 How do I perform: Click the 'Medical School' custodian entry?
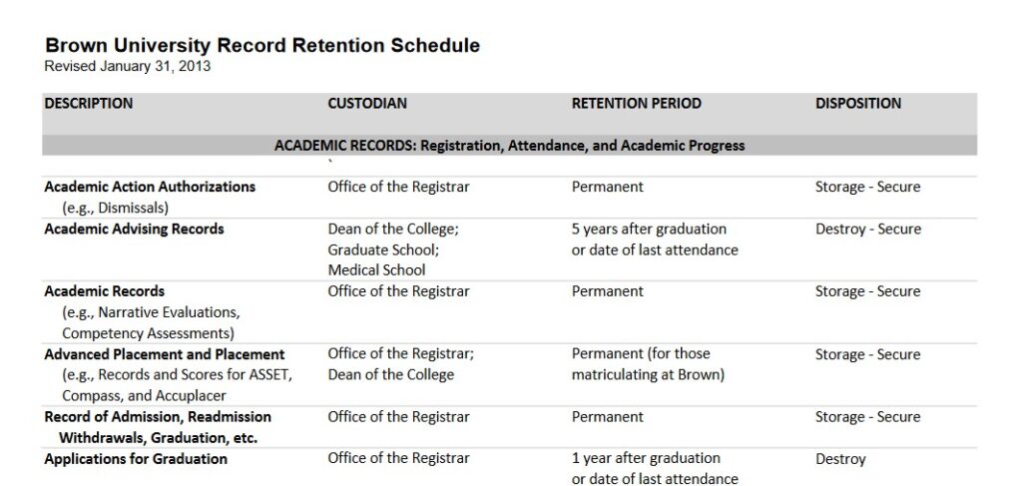click(x=376, y=270)
